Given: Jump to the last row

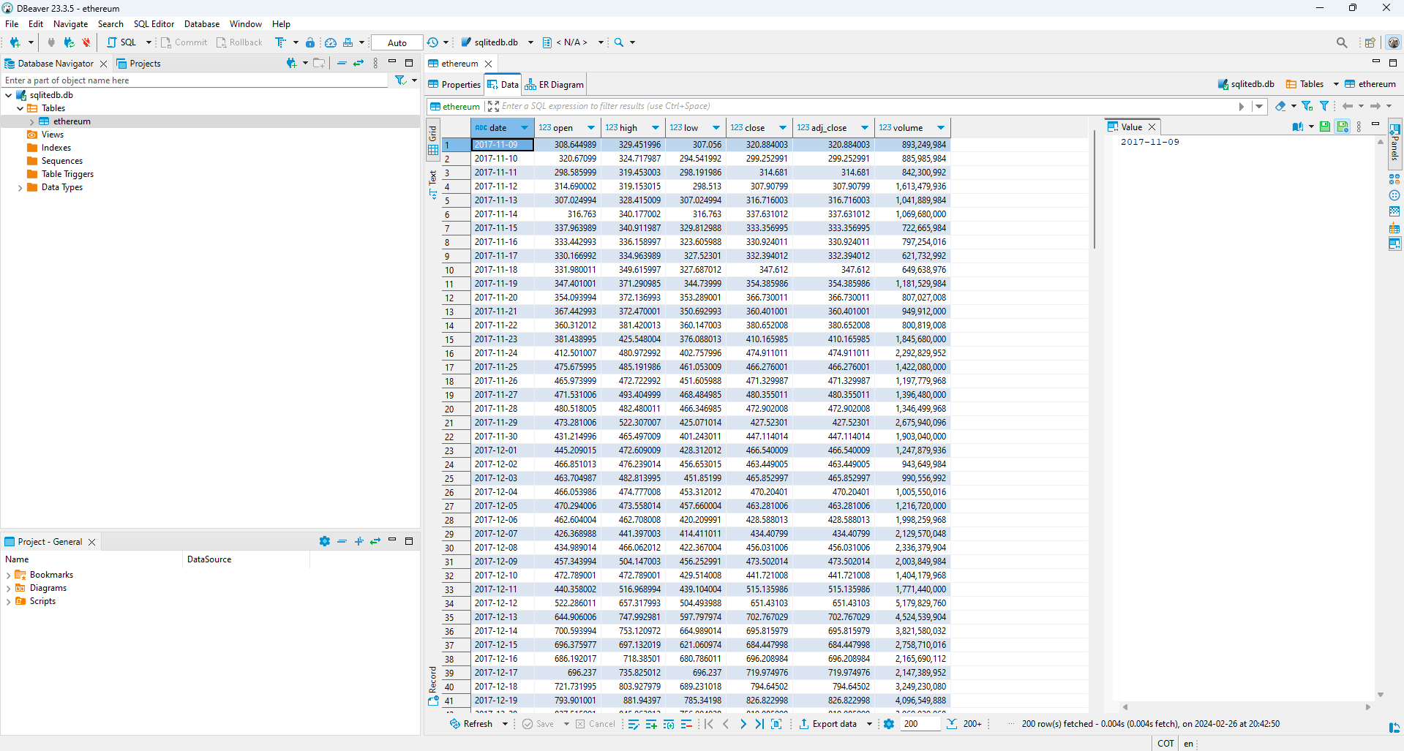Looking at the screenshot, I should pyautogui.click(x=759, y=724).
